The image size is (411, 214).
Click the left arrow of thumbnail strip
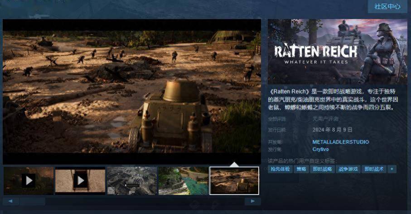(x=10, y=201)
